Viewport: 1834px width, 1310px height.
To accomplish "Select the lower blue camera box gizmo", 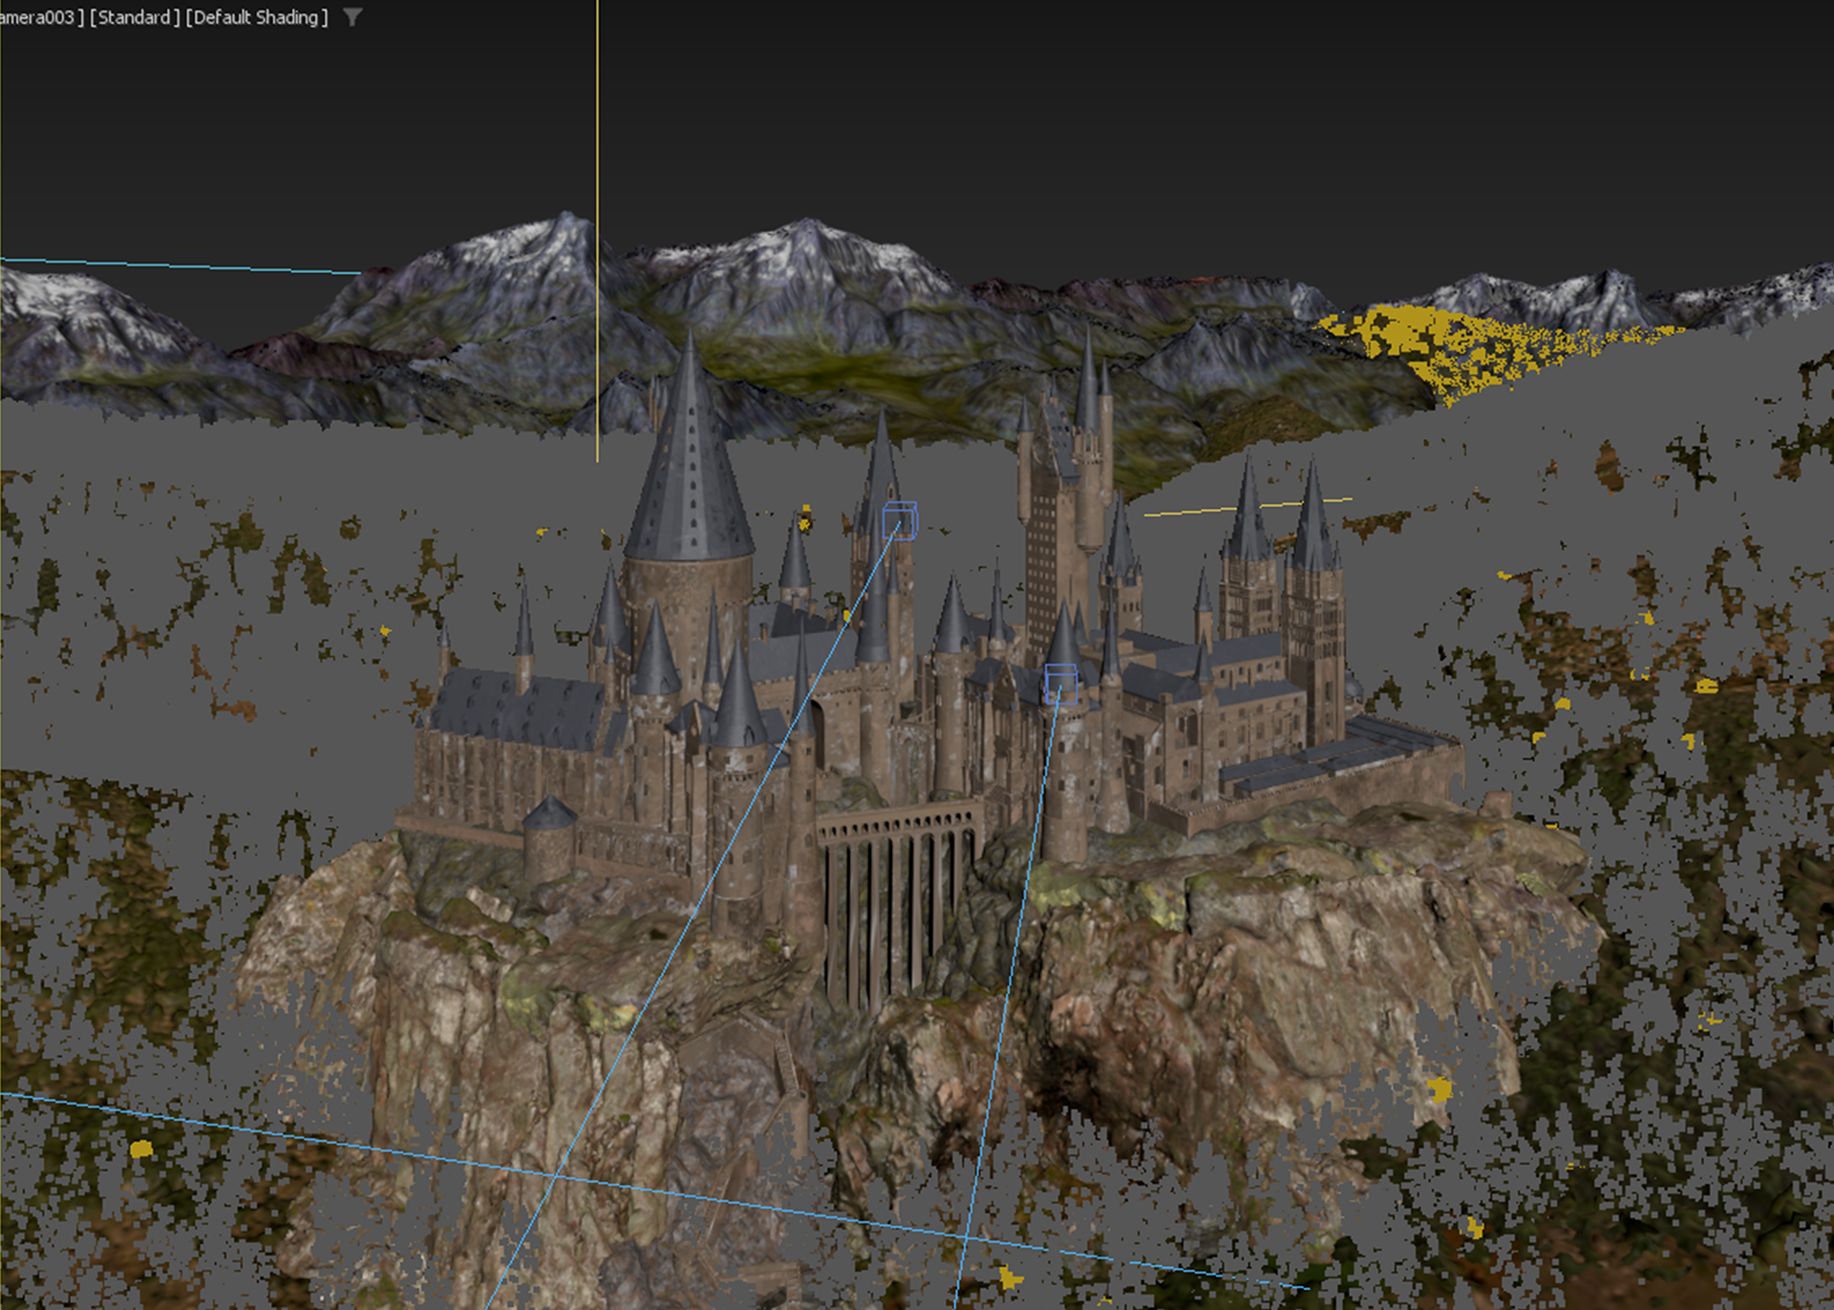I will 1060,684.
